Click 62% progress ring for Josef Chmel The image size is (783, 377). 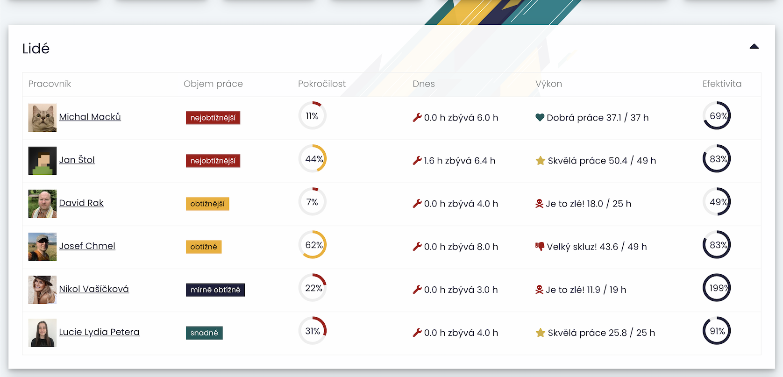(x=313, y=245)
